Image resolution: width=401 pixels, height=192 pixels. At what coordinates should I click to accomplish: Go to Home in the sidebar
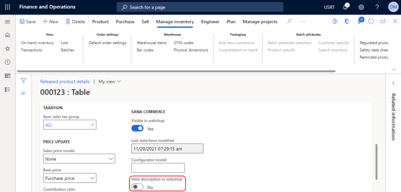coord(8,35)
